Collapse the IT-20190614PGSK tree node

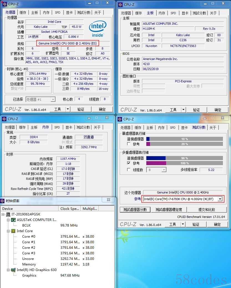click(3, 214)
